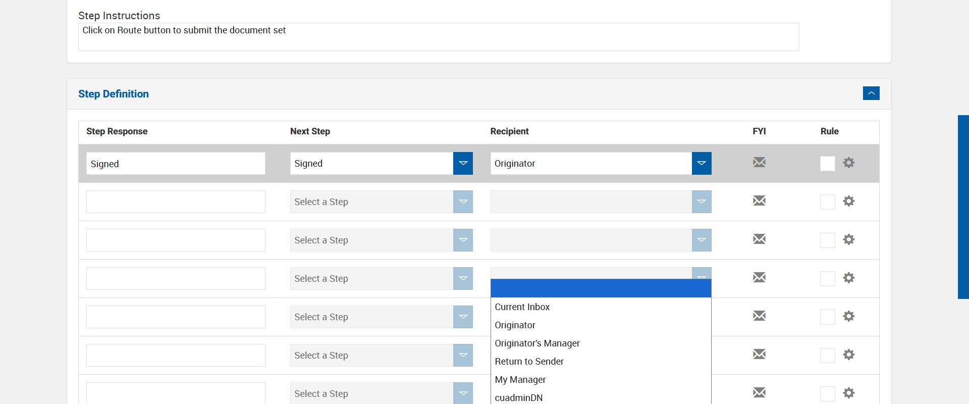Open rule settings gear in fifth row
969x404 pixels.
pyautogui.click(x=849, y=316)
